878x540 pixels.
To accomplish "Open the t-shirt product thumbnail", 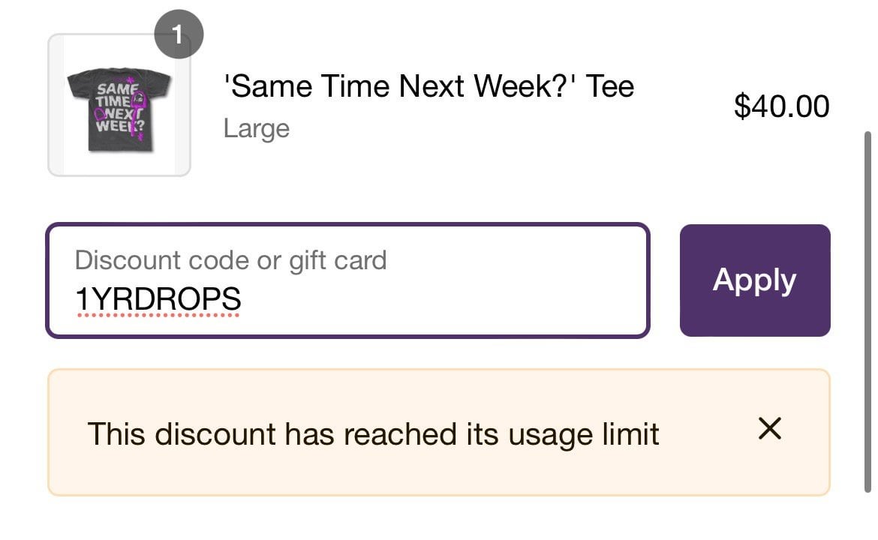I will pos(119,106).
